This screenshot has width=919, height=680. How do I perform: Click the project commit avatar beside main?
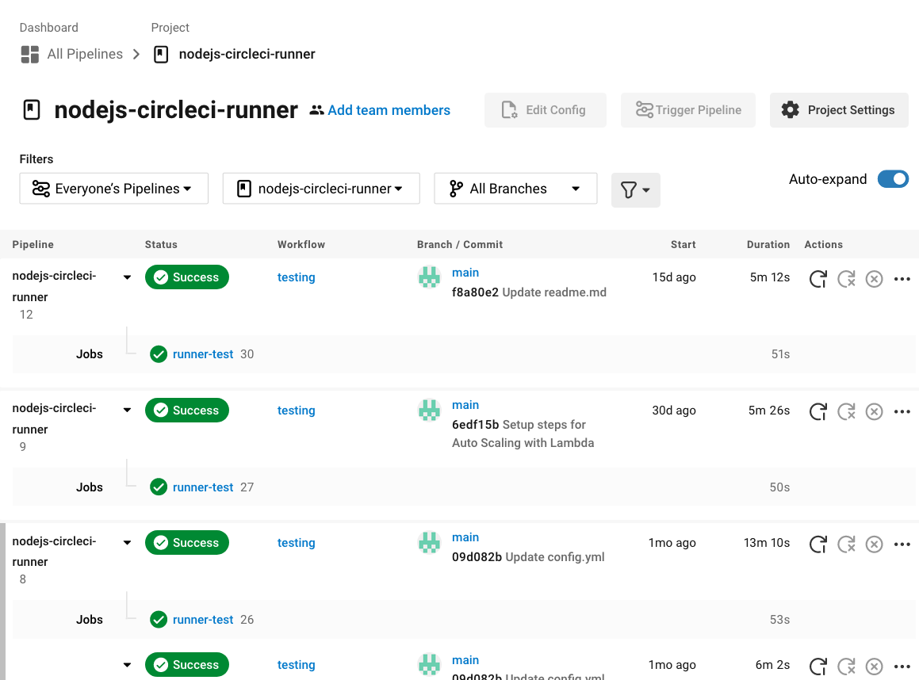[429, 277]
